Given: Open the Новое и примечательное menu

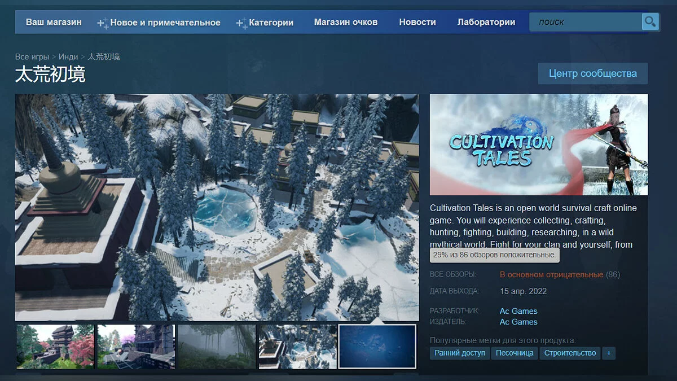Looking at the screenshot, I should click(159, 23).
